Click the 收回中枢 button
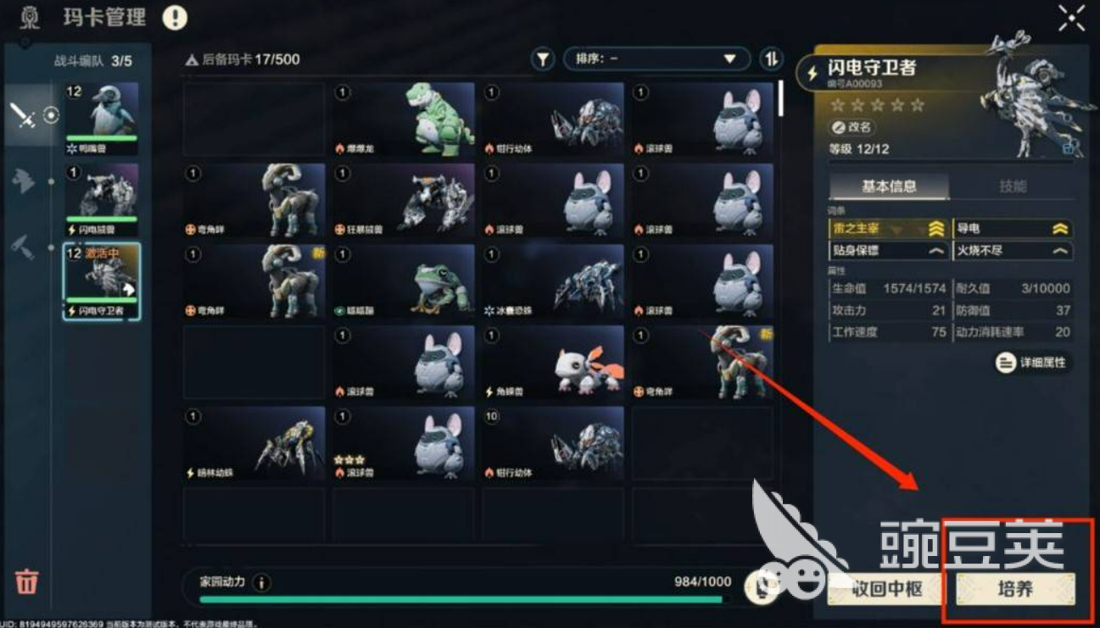 (x=885, y=588)
